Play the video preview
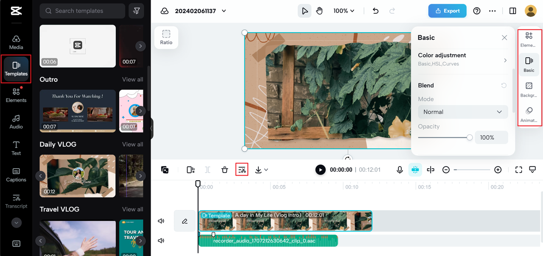 [x=320, y=170]
